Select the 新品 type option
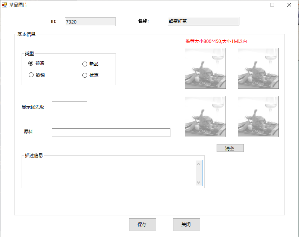The height and width of the screenshot is (237, 299). [90, 64]
